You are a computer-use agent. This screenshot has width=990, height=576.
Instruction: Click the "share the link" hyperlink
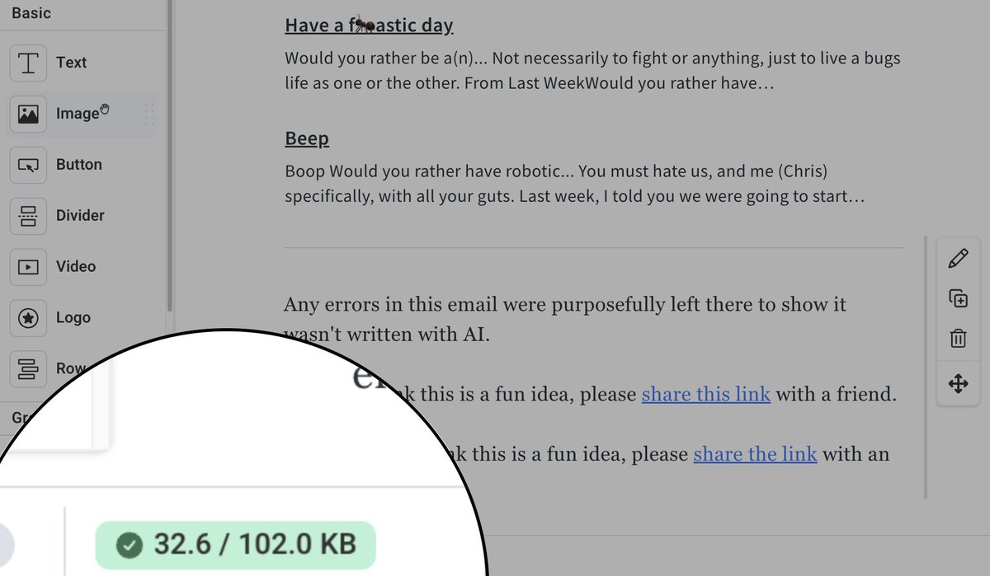tap(755, 454)
